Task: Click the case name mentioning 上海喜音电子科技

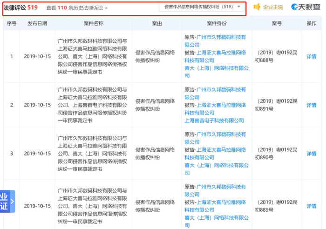Action: (92, 105)
